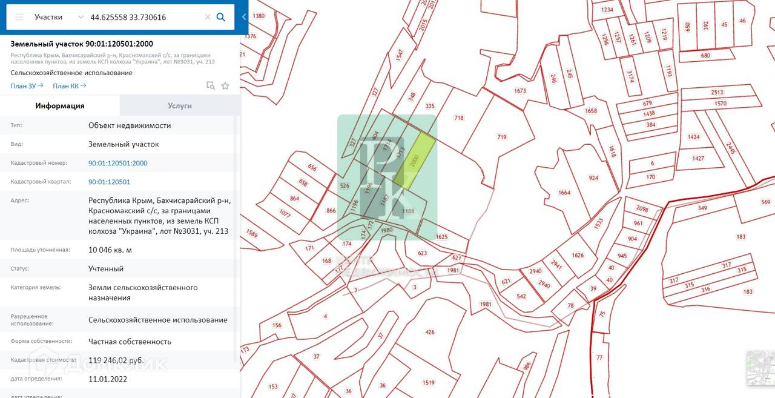Select parcel 349 on the map
This screenshot has height=398, width=775.
pos(702,208)
